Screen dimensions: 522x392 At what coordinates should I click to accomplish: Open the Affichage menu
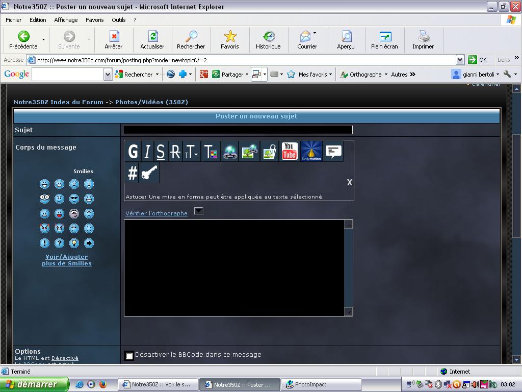click(66, 20)
